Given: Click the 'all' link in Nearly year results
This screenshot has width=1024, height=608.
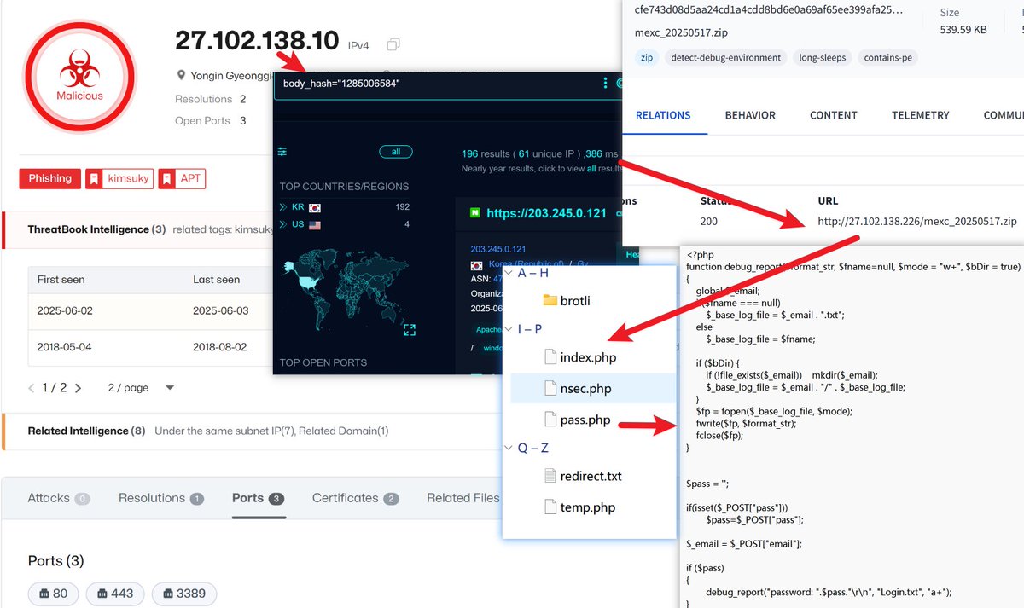Looking at the screenshot, I should coord(591,169).
